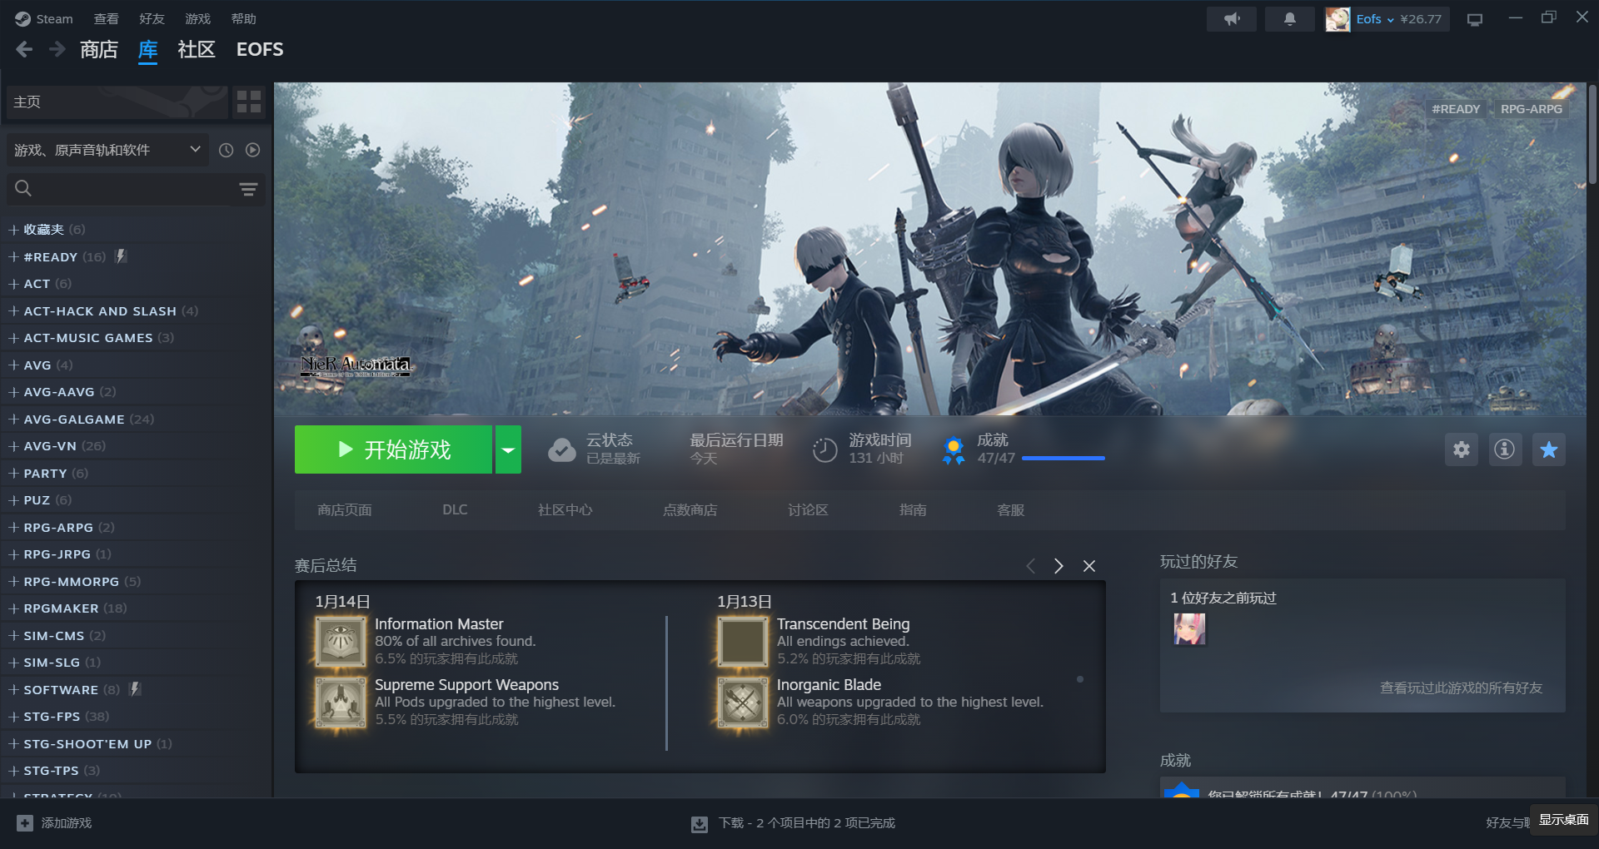The width and height of the screenshot is (1599, 849).
Task: Open the EOFS profile section
Action: pyautogui.click(x=260, y=50)
